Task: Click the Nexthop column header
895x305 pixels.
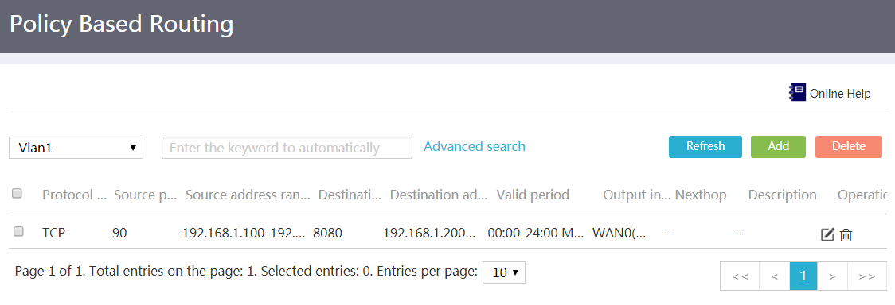Action: tap(701, 195)
